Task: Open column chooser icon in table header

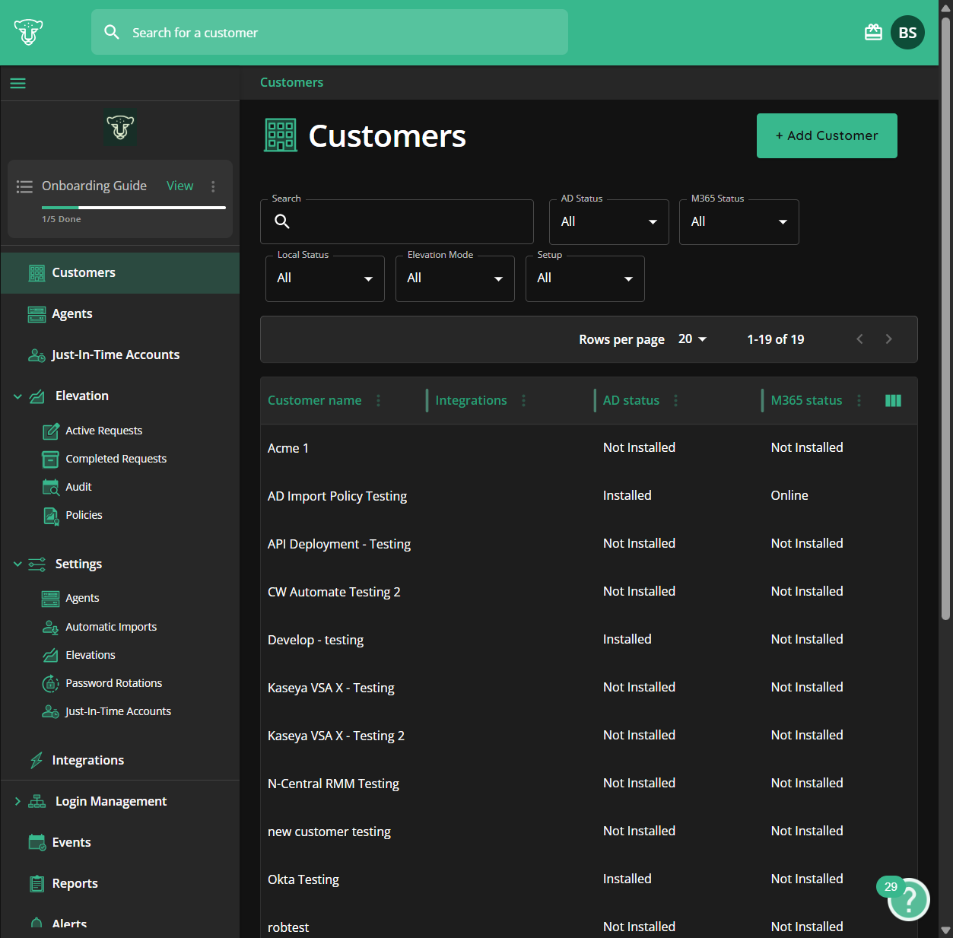Action: (893, 400)
